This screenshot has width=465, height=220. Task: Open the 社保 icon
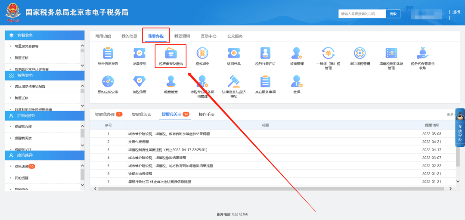pyautogui.click(x=297, y=82)
